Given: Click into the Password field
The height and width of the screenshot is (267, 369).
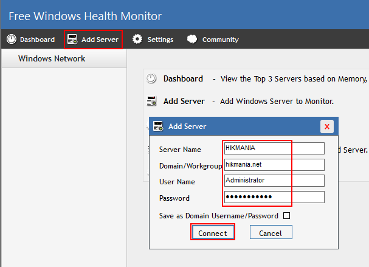Looking at the screenshot, I should [274, 197].
